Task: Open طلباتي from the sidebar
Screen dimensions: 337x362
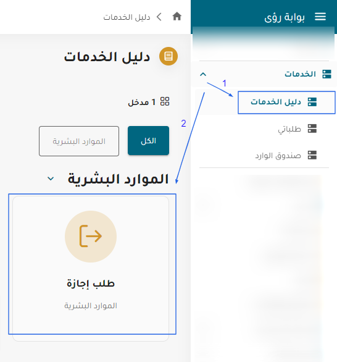Action: tap(289, 129)
